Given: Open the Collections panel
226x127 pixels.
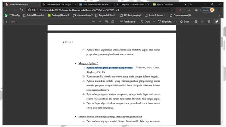Looking at the screenshot, I should [196, 10].
